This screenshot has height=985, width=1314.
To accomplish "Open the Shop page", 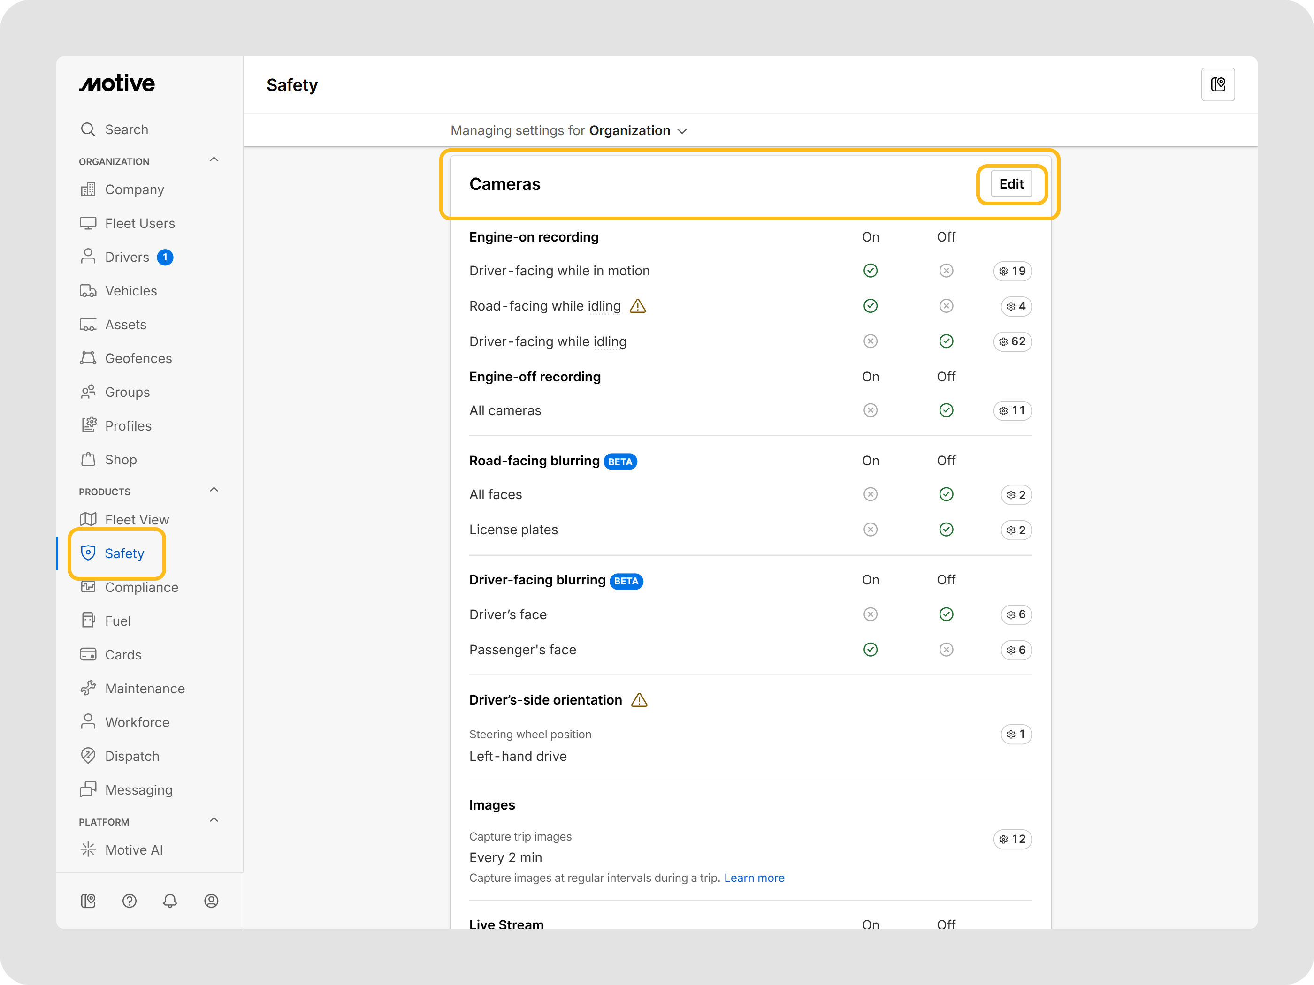I will click(109, 460).
